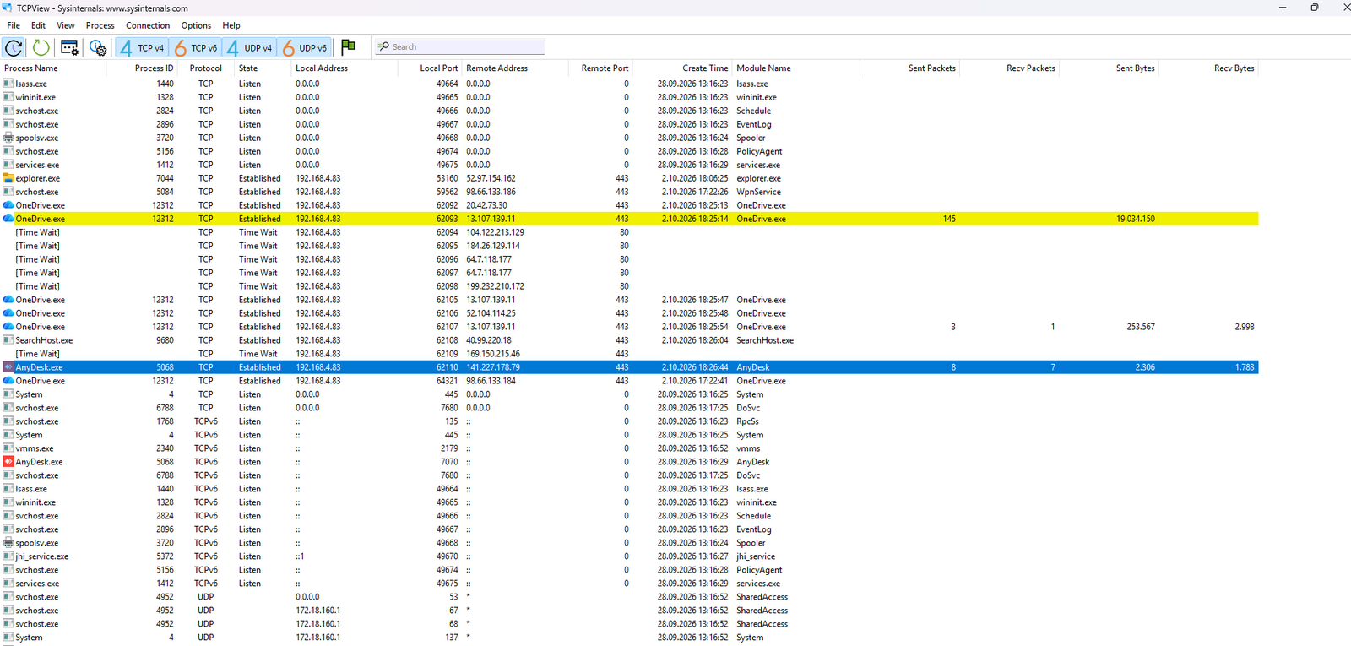This screenshot has height=646, width=1351.
Task: Click the jhi_service.exe process icon
Action: [8, 556]
